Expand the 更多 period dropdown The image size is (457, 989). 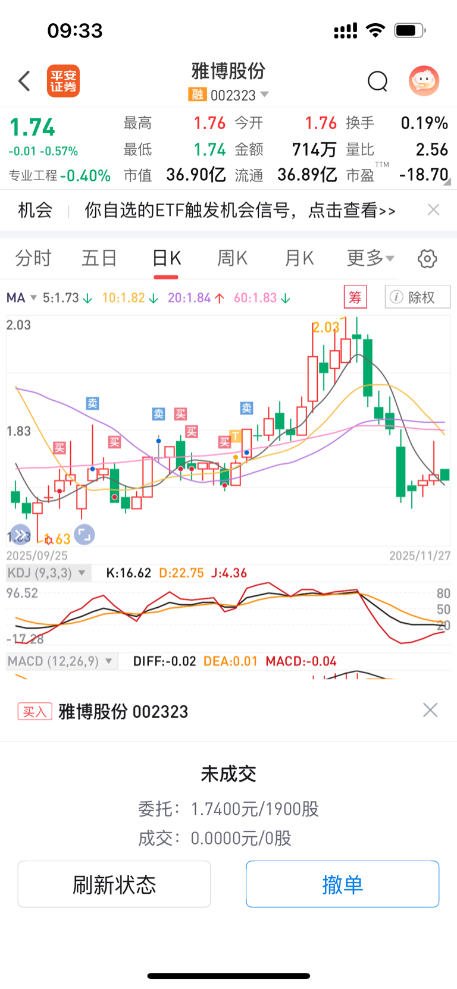click(371, 258)
